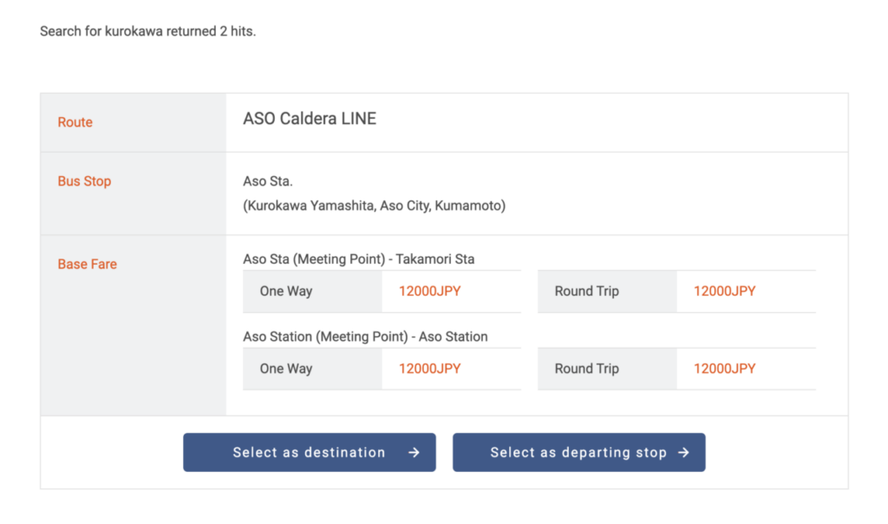
Task: Click One Way under the Aso Station fare
Action: [x=286, y=369]
